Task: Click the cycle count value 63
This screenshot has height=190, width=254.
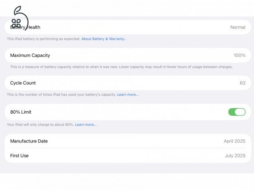Action: 242,83
